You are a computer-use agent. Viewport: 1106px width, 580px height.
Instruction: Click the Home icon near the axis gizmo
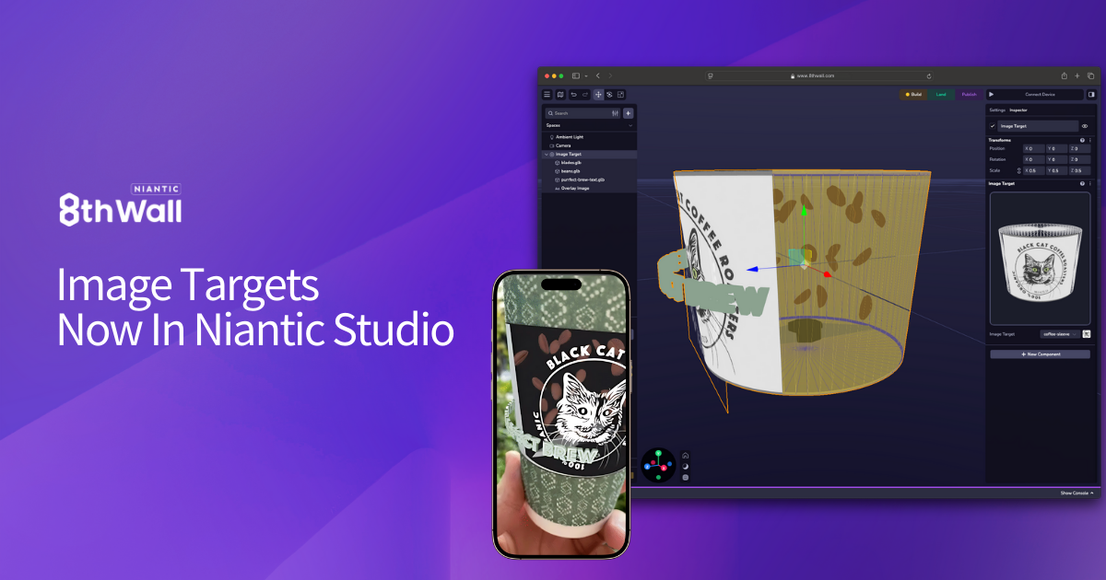coord(686,456)
